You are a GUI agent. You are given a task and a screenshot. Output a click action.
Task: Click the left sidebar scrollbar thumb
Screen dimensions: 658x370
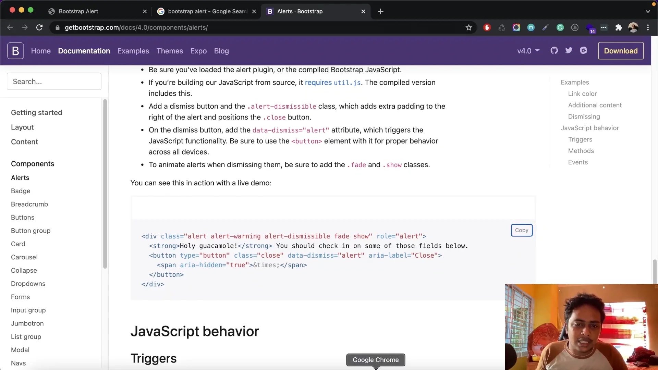pyautogui.click(x=105, y=184)
